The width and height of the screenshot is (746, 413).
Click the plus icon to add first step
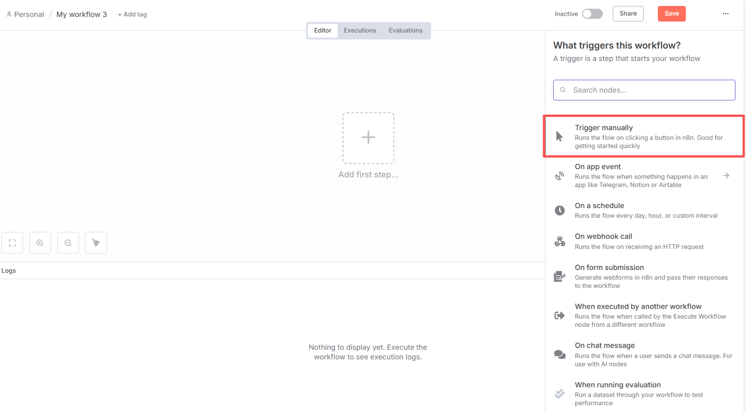368,138
